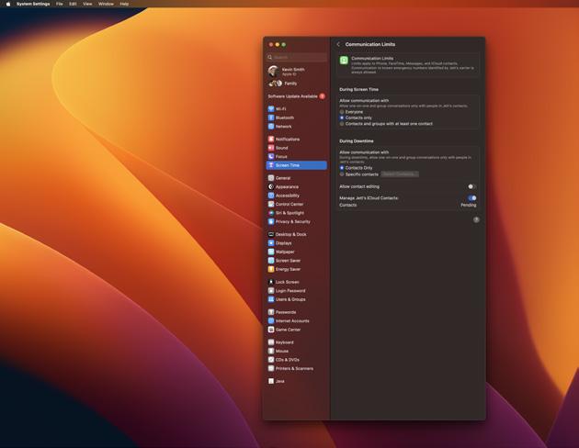Open the Apple menu
This screenshot has height=448, width=579.
point(8,4)
